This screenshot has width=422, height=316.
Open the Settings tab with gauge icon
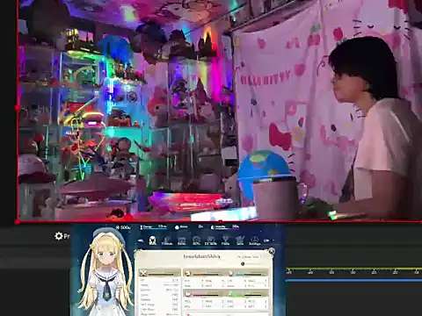254,241
